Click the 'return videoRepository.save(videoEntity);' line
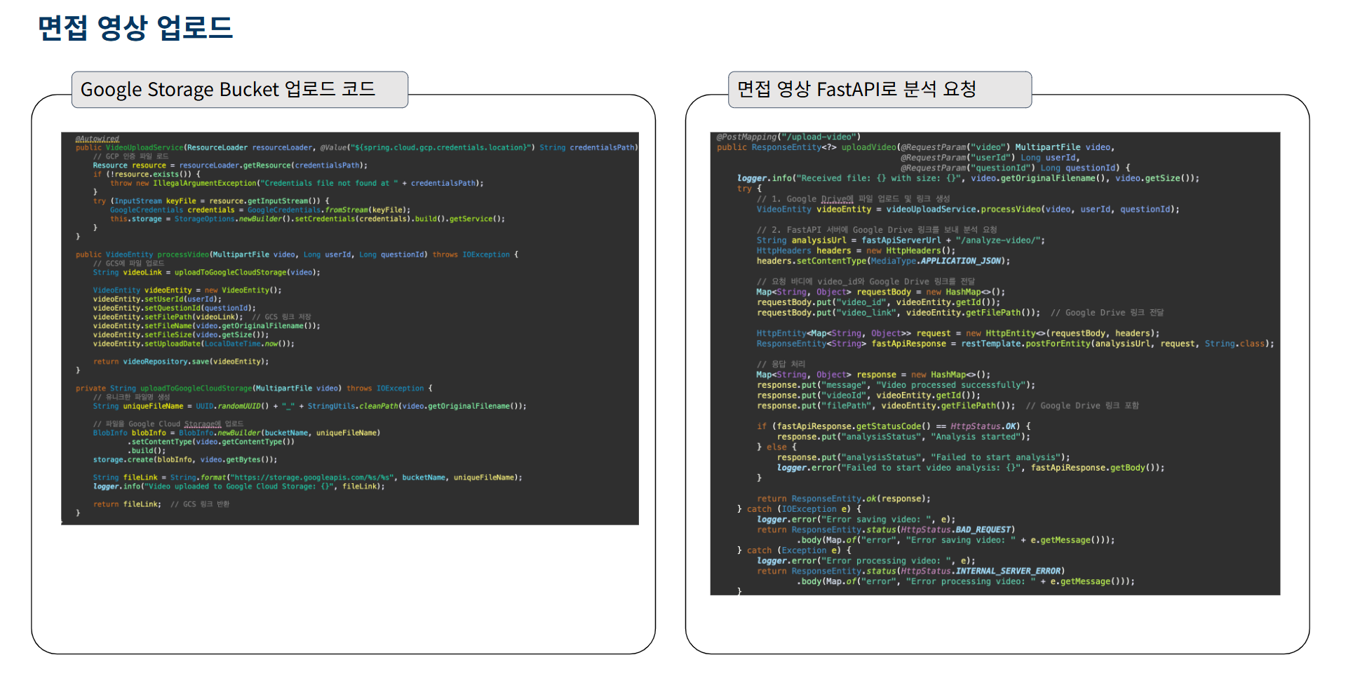 click(x=181, y=362)
